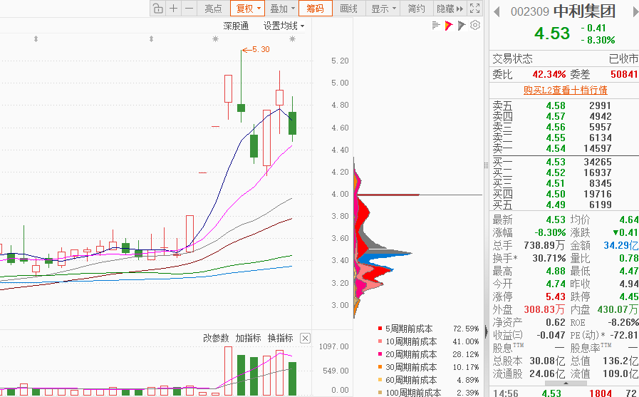
Task: Open 购买L2查看十档行情 link
Action: coord(565,90)
